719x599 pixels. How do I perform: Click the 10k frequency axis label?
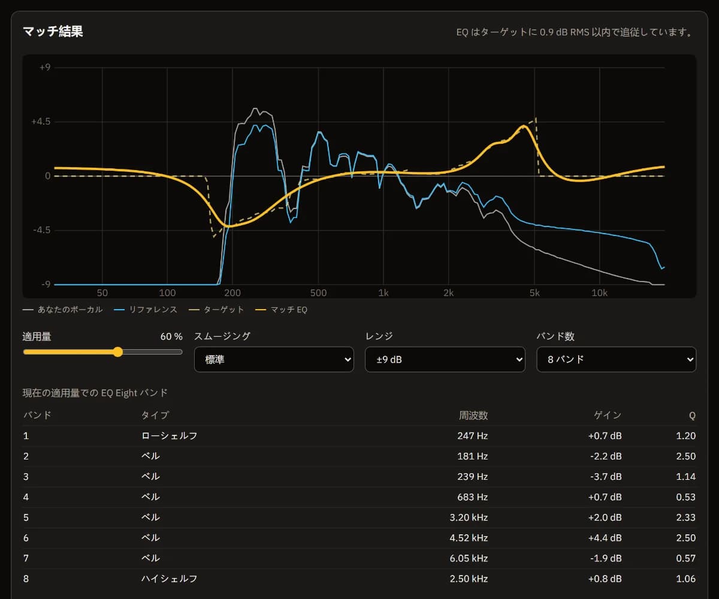pos(600,293)
